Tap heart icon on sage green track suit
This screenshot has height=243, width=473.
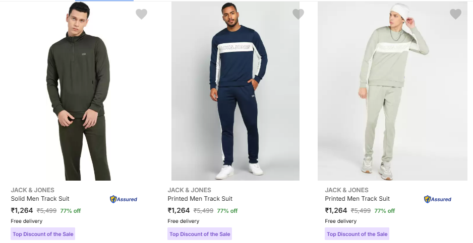coord(455,14)
